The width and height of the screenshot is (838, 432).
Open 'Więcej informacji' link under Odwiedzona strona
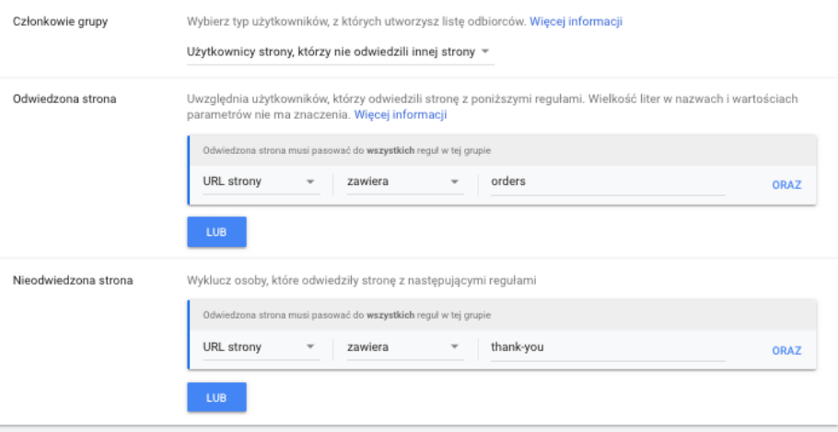[401, 115]
